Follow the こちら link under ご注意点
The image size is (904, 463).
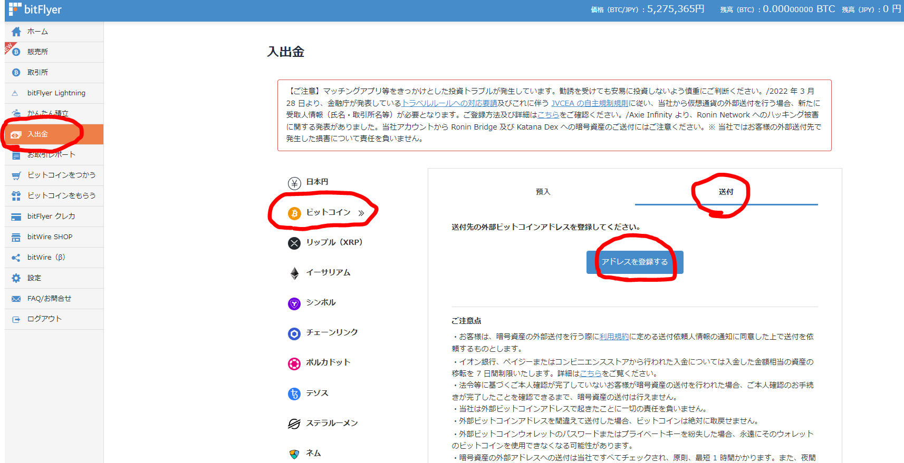click(591, 373)
